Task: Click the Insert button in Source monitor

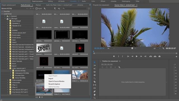Action: click(x=151, y=56)
